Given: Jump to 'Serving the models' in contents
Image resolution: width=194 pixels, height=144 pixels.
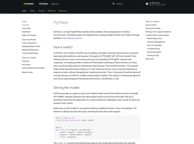Looking at the screenshot, I should [x=153, y=28].
